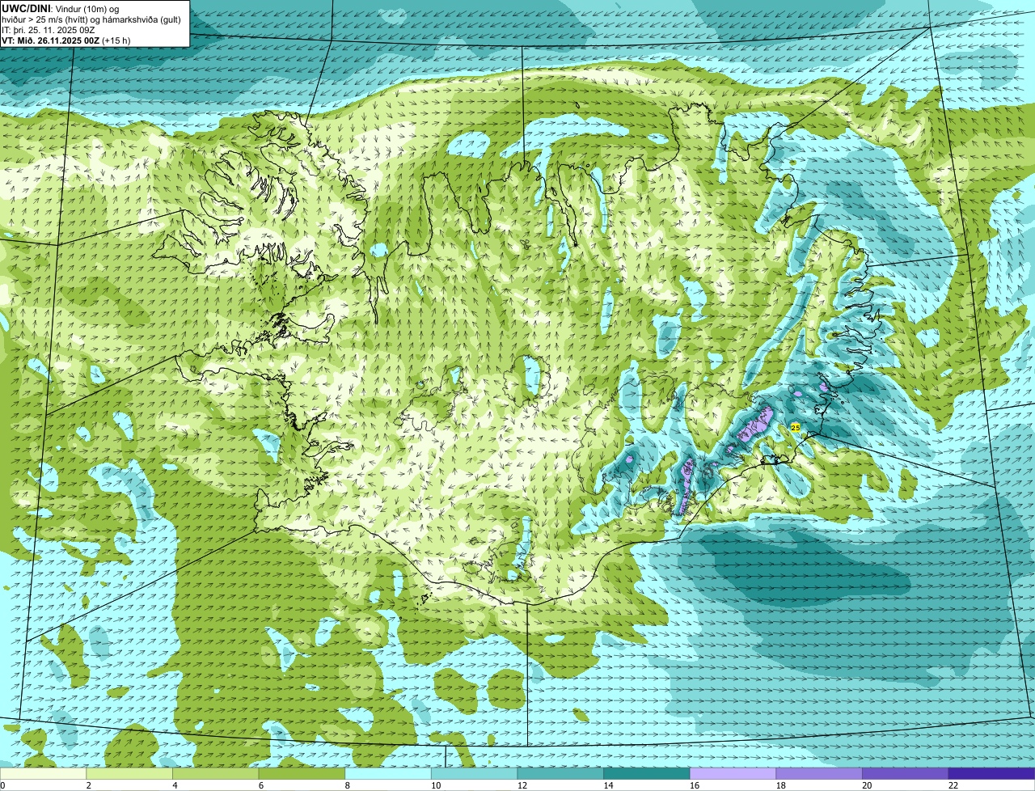This screenshot has width=1035, height=791.
Task: Click the 10–12 m/s cyan swatch
Action: pos(474,773)
